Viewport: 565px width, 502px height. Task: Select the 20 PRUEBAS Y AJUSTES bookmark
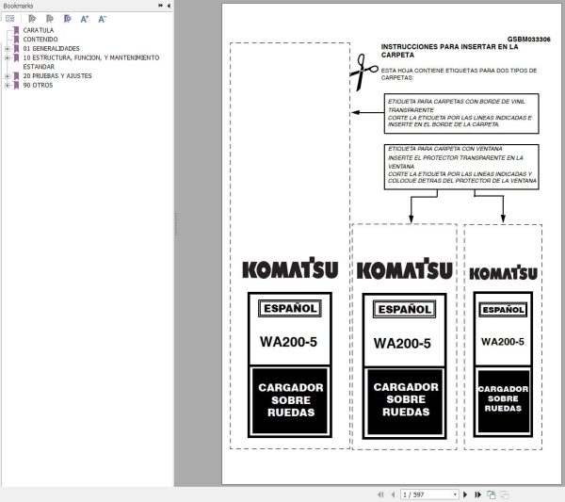(57, 76)
